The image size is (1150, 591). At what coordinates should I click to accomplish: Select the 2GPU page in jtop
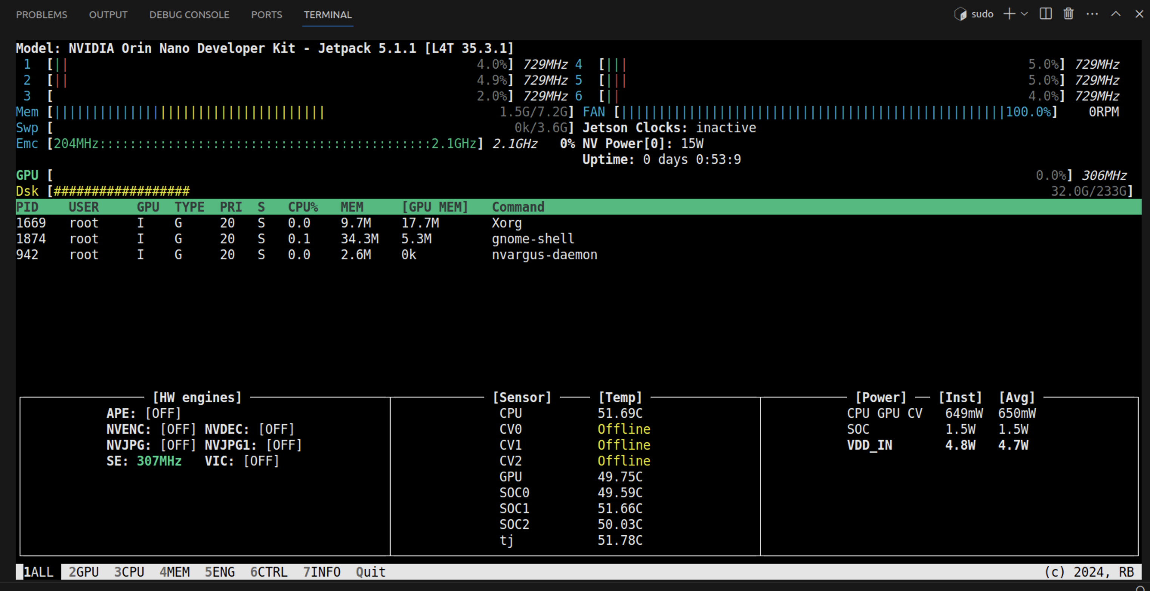point(83,572)
